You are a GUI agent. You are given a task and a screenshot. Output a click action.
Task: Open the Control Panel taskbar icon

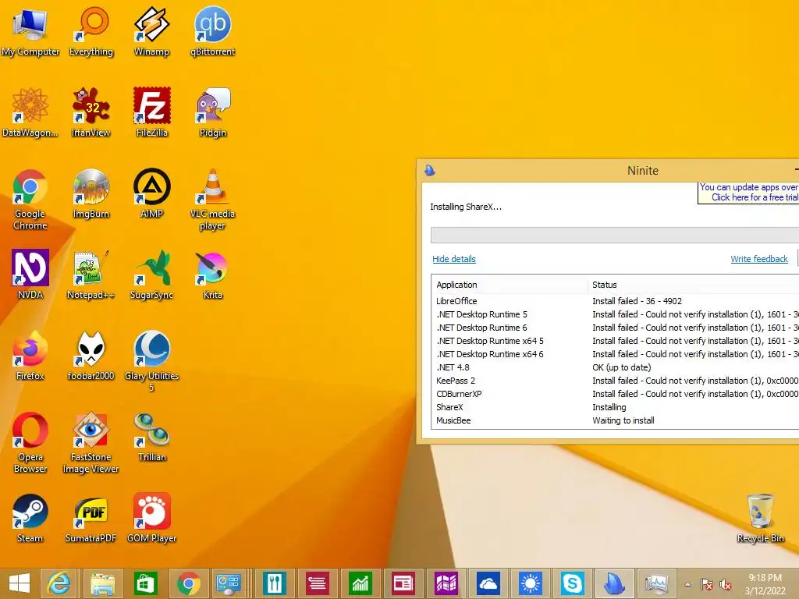(229, 583)
